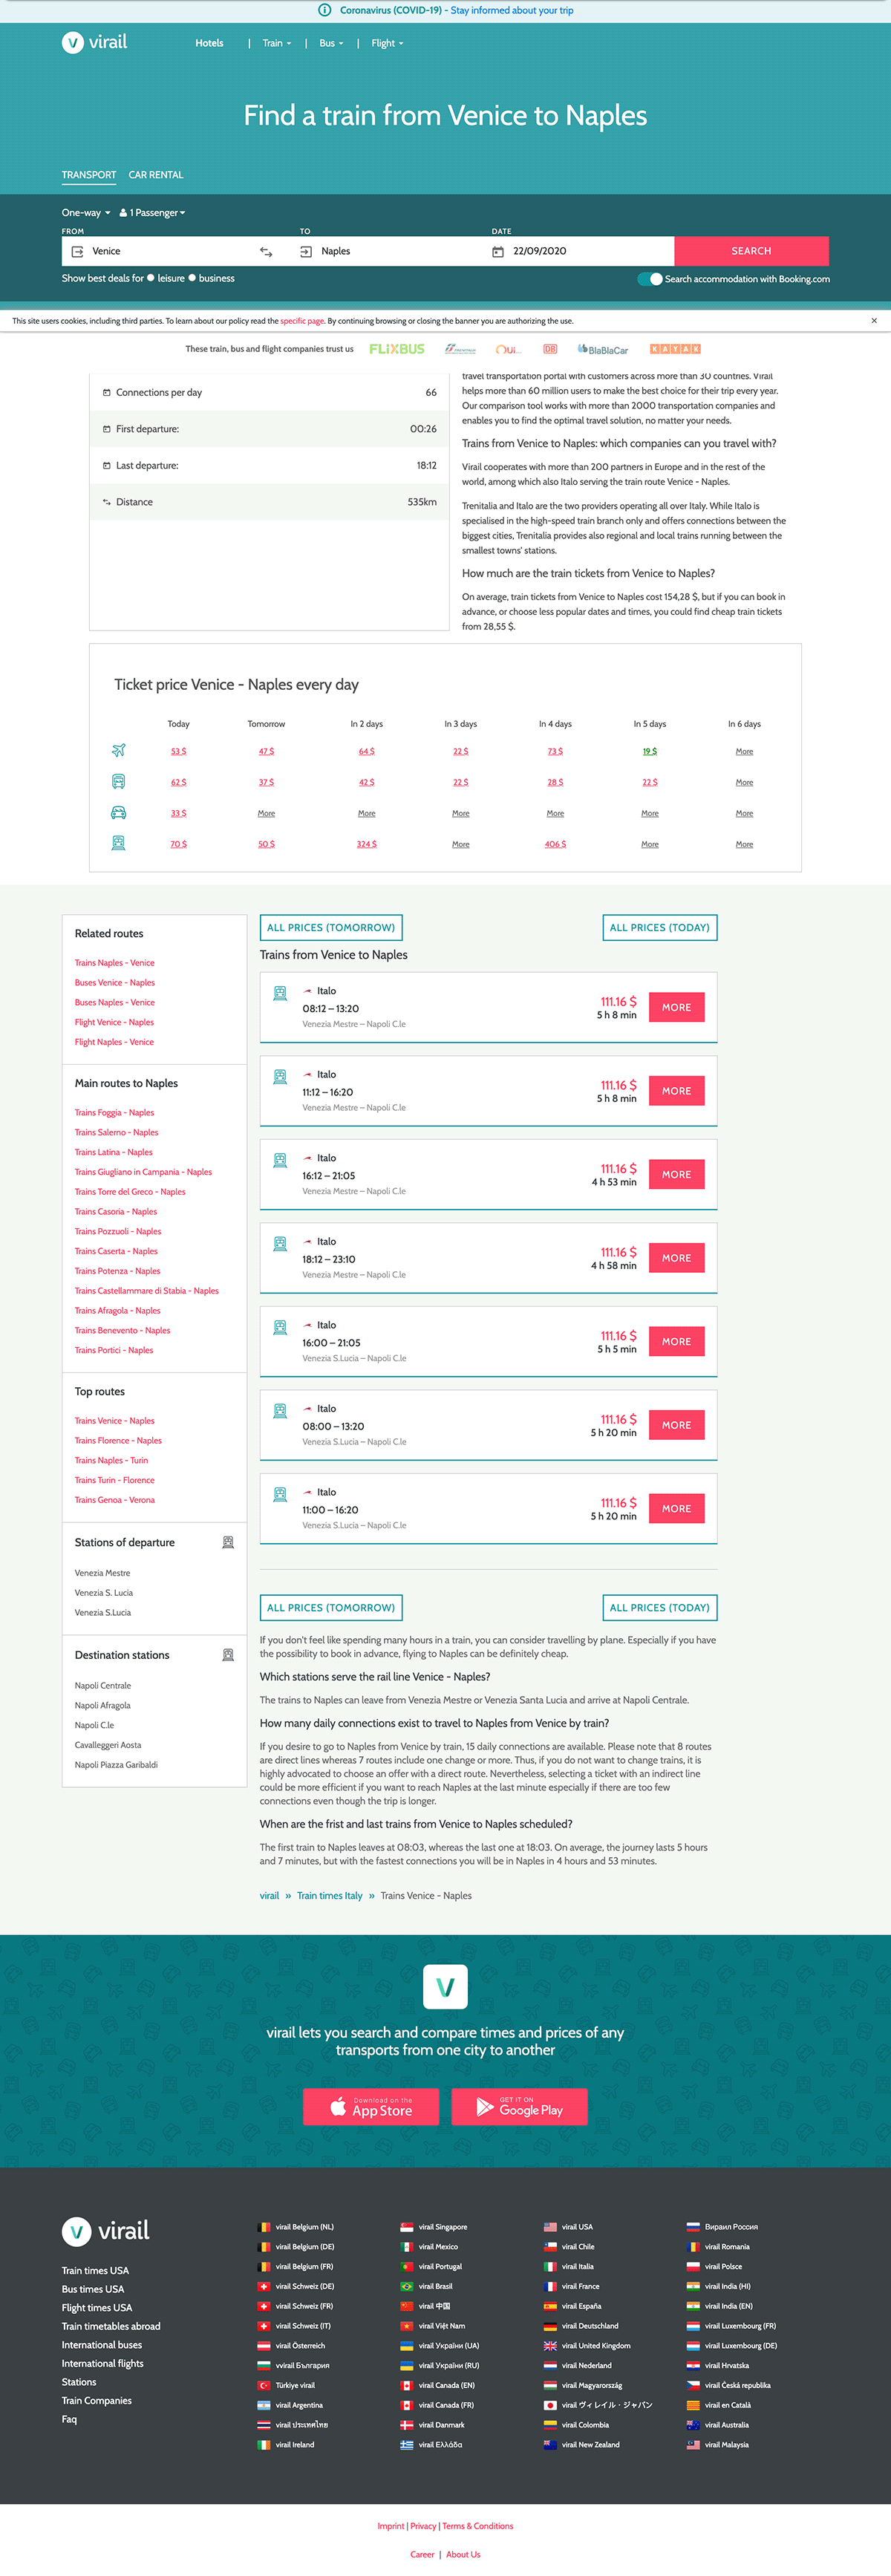
Task: Click the bus icon in the ticket price table
Action: (119, 782)
